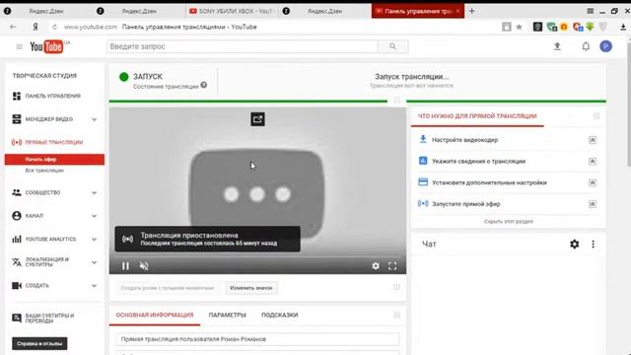Open the upload video arrow icon

pos(557,46)
